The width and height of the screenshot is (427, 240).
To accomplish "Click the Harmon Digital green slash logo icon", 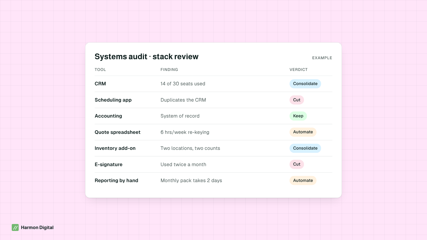I will tap(15, 227).
